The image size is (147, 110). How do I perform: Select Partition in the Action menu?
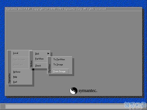(x=39, y=59)
